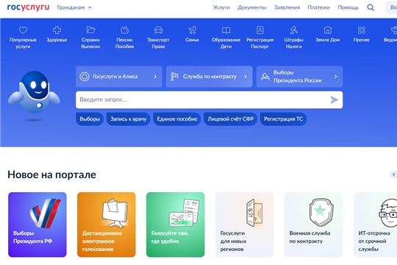Select the Земля Дом house icon
397x265 pixels.
point(328,30)
